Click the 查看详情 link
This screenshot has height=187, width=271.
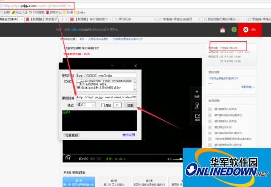(247, 87)
